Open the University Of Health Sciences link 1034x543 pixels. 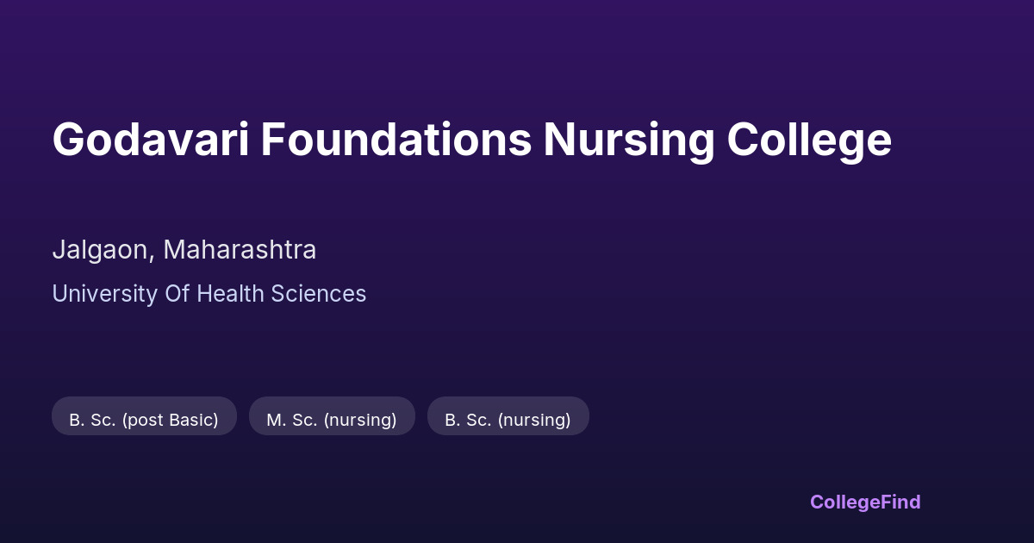point(209,294)
